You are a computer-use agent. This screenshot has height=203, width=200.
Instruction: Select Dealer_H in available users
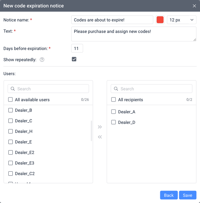click(11, 131)
